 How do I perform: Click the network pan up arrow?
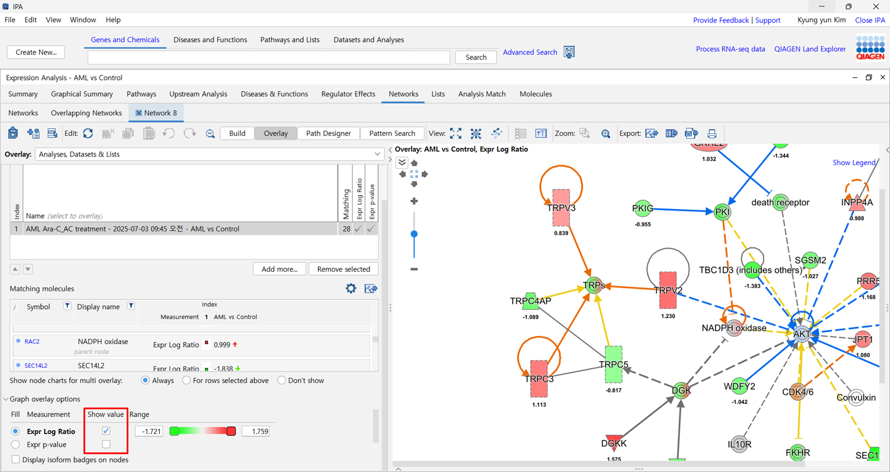click(414, 163)
